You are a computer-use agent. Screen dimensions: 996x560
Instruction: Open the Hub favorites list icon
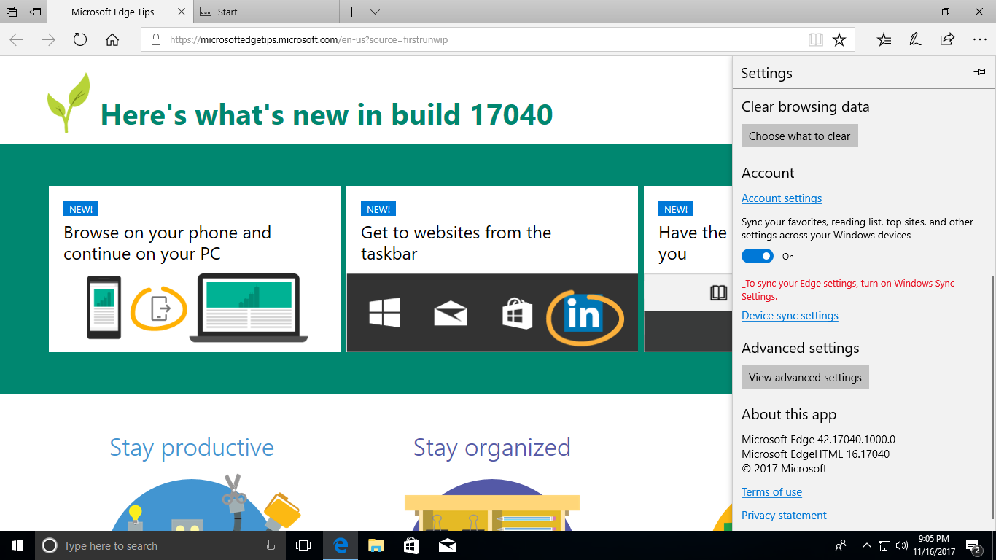tap(884, 40)
